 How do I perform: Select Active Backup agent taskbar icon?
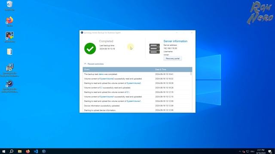tap(44, 151)
